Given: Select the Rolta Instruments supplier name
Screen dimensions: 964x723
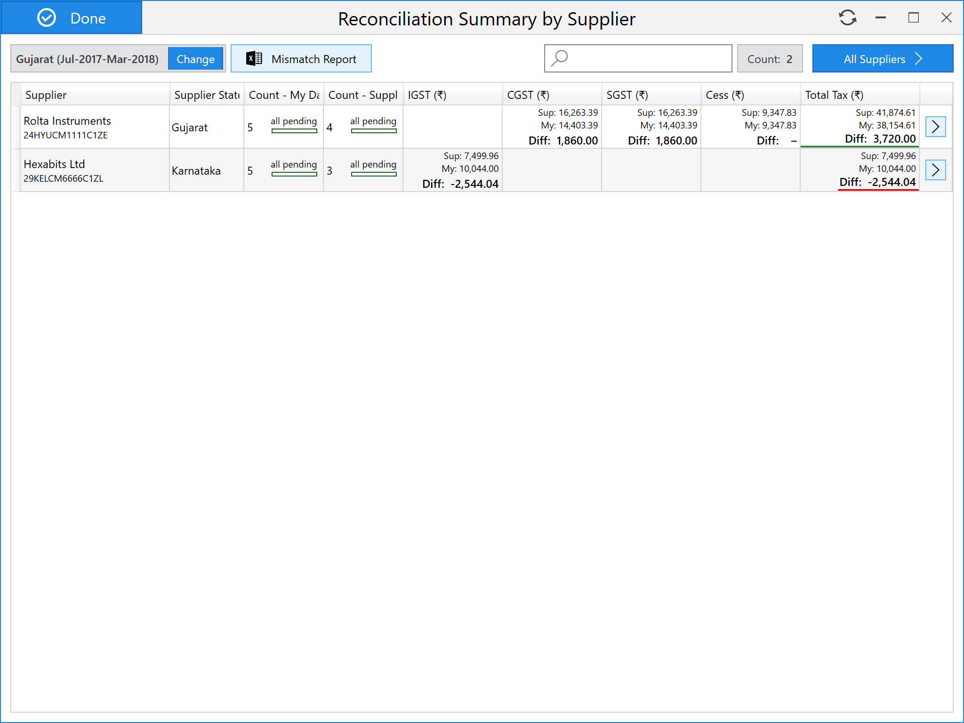Looking at the screenshot, I should pyautogui.click(x=67, y=121).
